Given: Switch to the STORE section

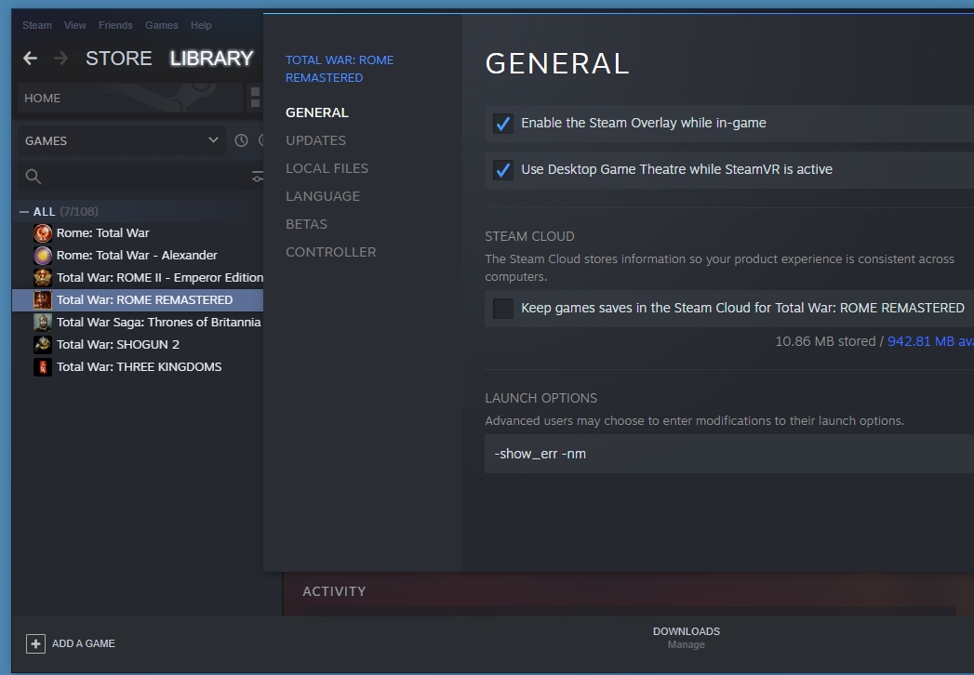Looking at the screenshot, I should pyautogui.click(x=119, y=59).
